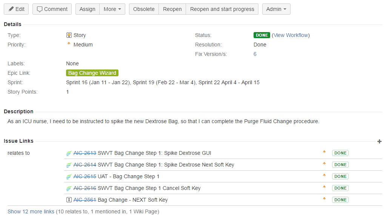The height and width of the screenshot is (216, 386).
Task: Click the Medium priority arrow icon
Action: (x=69, y=43)
